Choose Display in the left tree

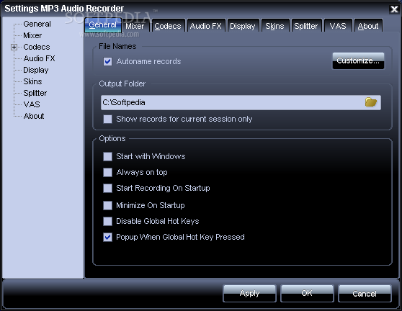pyautogui.click(x=36, y=70)
